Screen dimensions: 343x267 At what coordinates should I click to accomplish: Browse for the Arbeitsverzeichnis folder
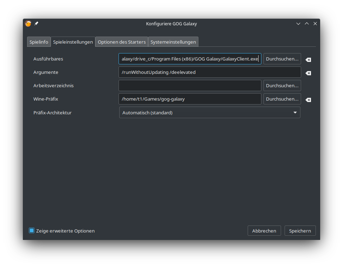282,85
